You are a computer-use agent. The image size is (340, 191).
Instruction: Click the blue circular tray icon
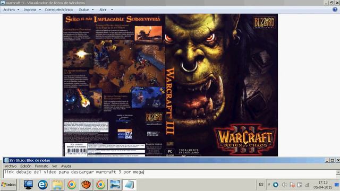point(276,185)
